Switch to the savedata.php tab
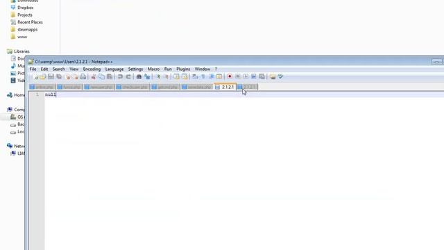The height and width of the screenshot is (250, 444). click(197, 87)
